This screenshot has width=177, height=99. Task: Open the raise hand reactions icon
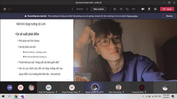tap(127, 9)
